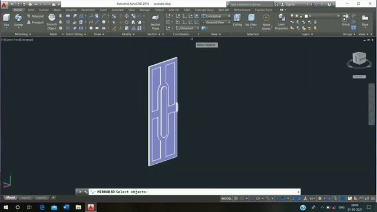Open the Home ribbon tab
Viewport: 377px width, 212px height.
point(18,10)
